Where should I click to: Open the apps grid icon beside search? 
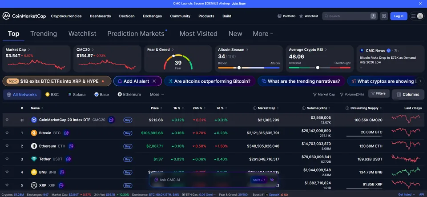pyautogui.click(x=384, y=16)
